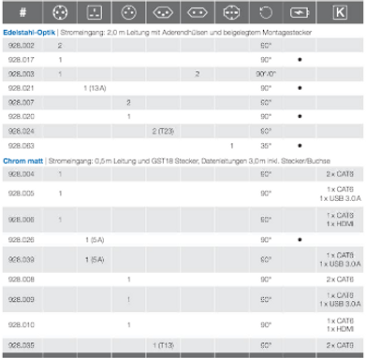
Task: Select article number 928.003
Action: [22, 74]
